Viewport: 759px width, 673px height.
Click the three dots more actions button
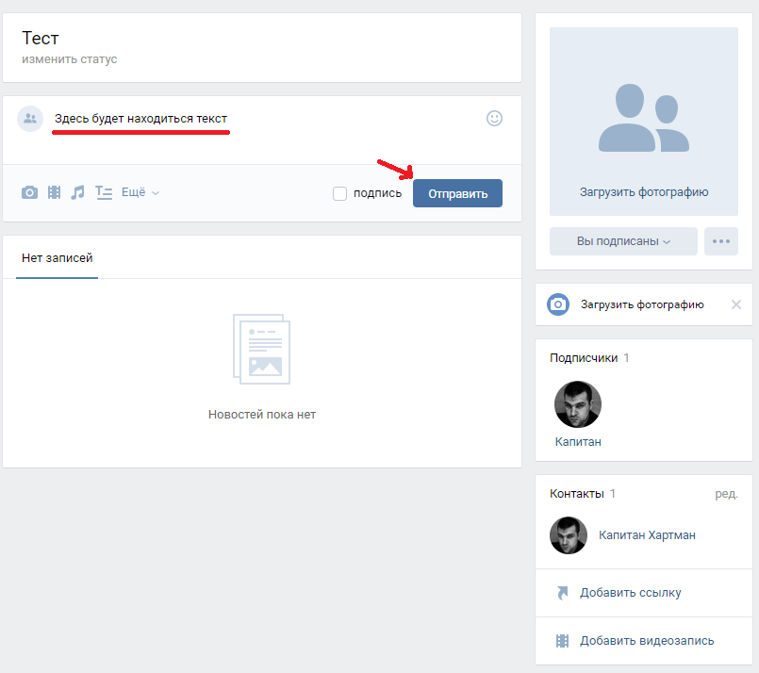(x=721, y=241)
